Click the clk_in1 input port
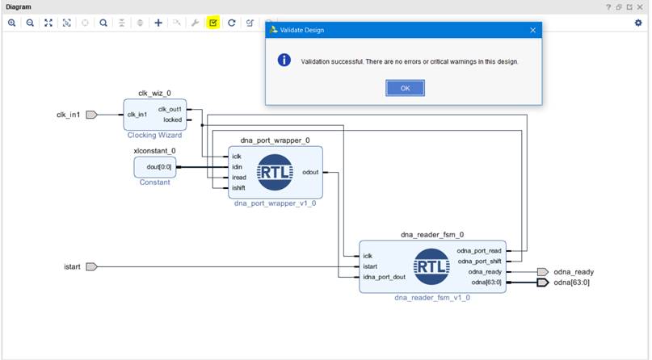This screenshot has width=652, height=360. click(91, 115)
